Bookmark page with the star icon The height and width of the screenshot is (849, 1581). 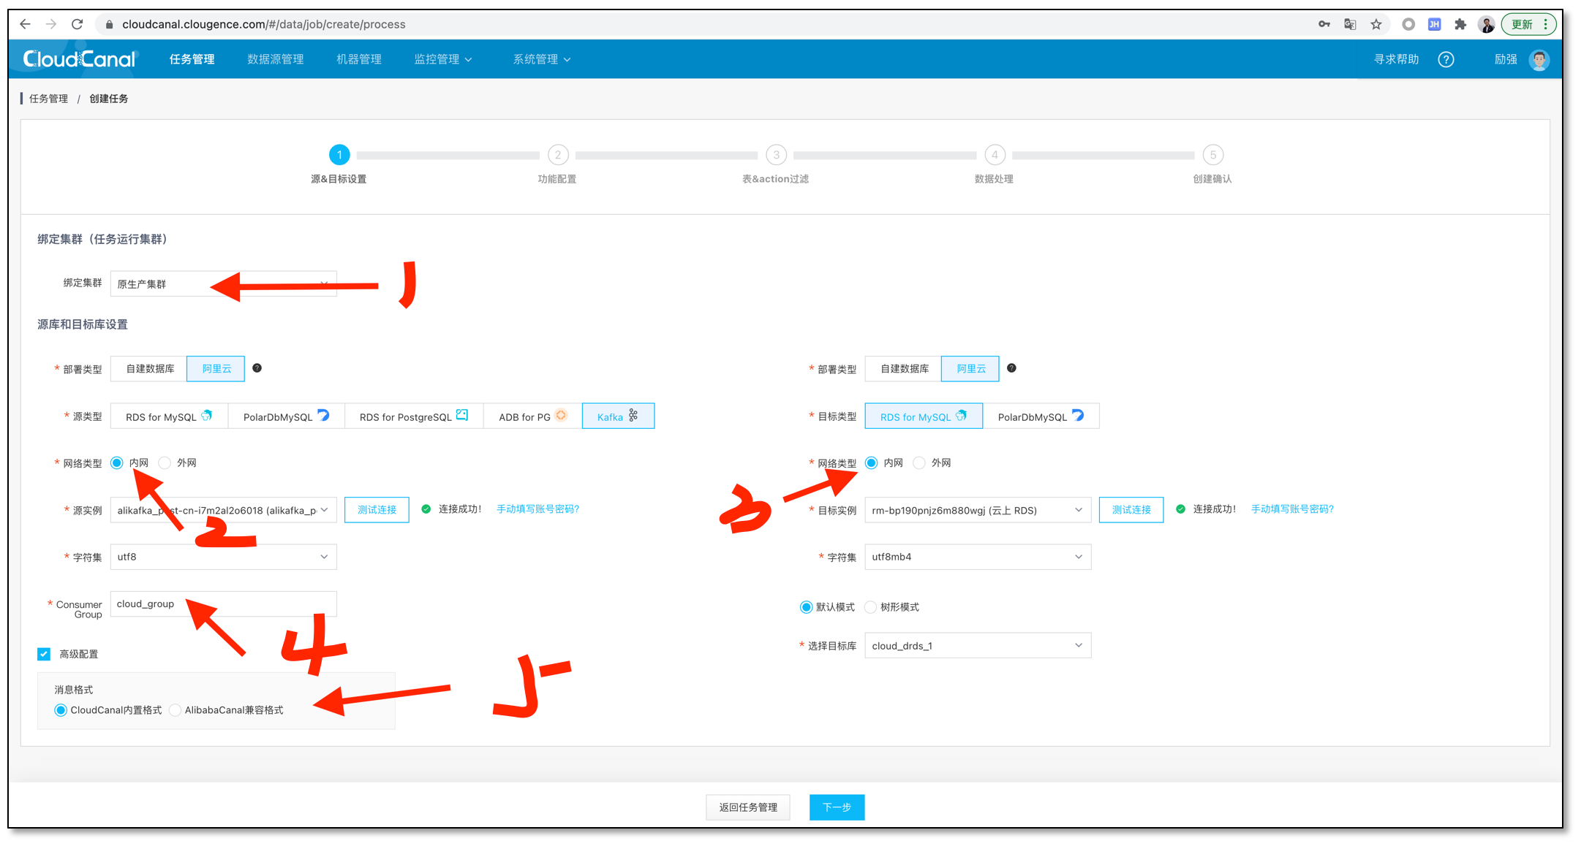pyautogui.click(x=1376, y=24)
